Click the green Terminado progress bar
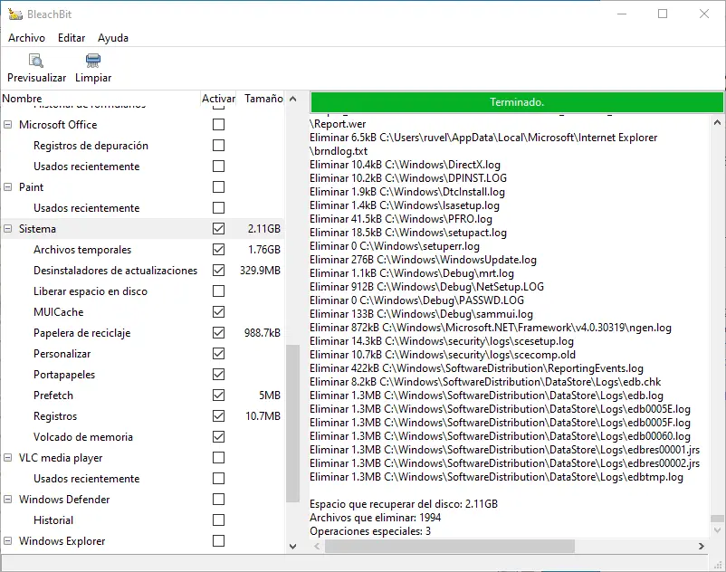This screenshot has height=572, width=726. click(x=517, y=102)
